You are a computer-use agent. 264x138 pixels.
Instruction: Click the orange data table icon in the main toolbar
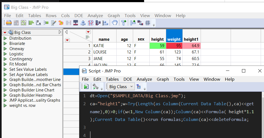tap(9, 23)
